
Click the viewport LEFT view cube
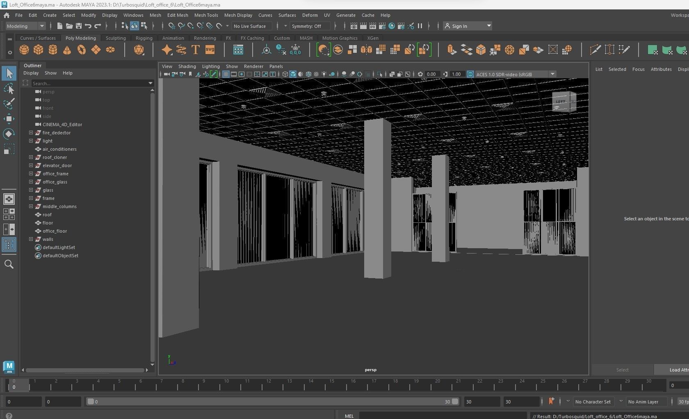tap(564, 102)
